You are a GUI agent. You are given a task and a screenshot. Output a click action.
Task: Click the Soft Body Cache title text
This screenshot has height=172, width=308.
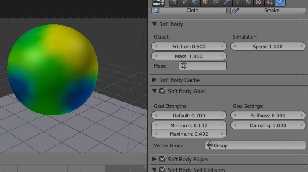pyautogui.click(x=179, y=80)
